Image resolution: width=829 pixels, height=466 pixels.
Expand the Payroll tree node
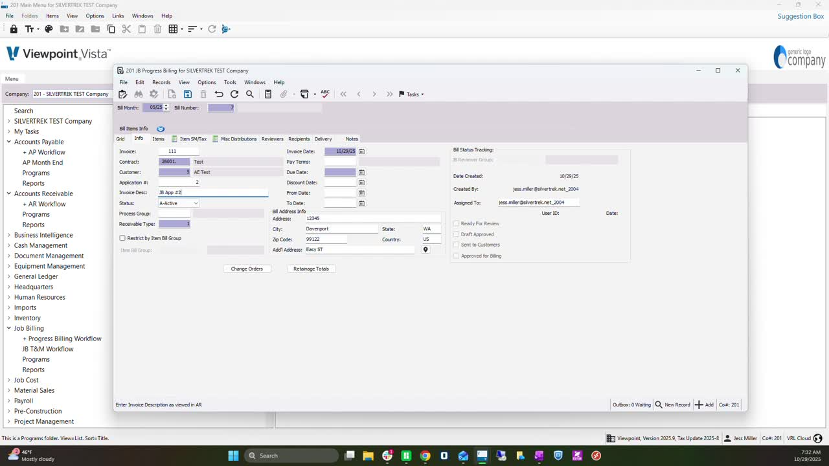tap(9, 401)
